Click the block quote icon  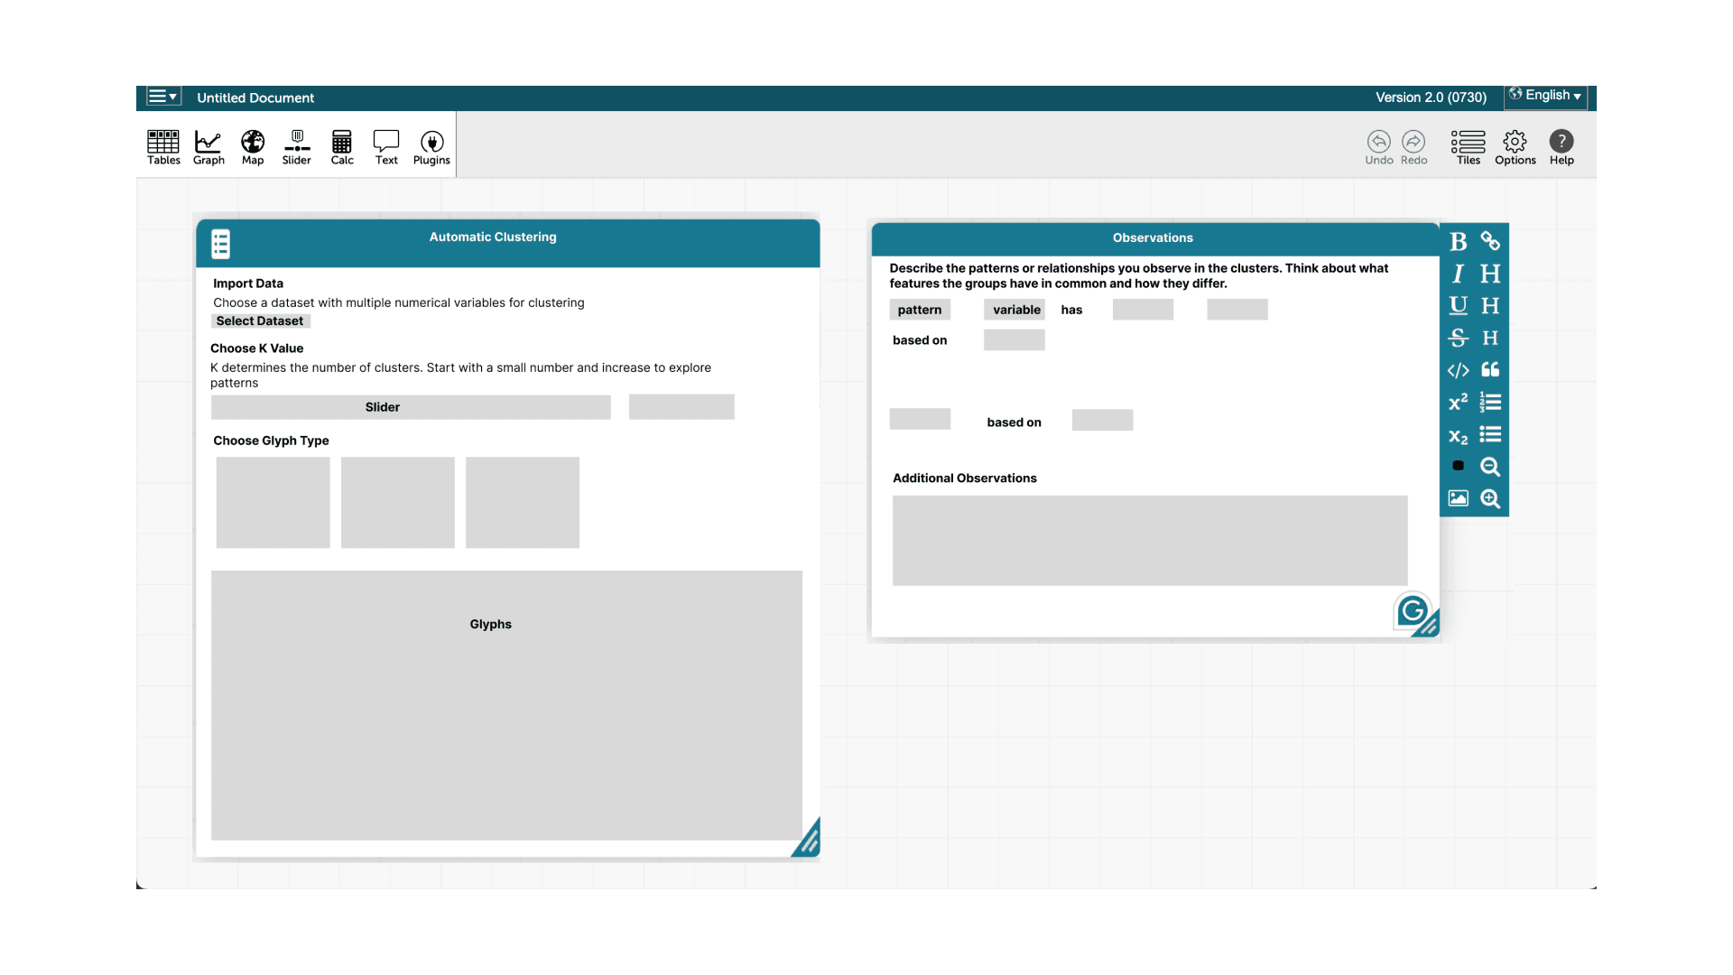tap(1490, 370)
